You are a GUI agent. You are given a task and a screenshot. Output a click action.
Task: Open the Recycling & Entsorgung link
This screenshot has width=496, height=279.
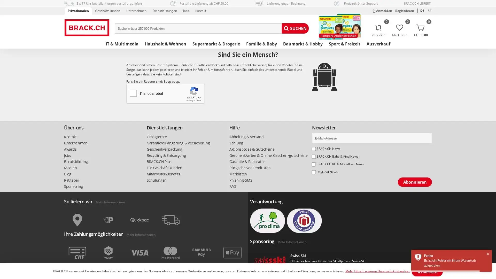[166, 156]
